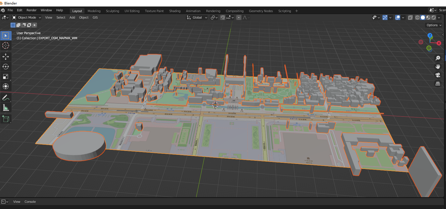Set selection mode to Subtract
This screenshot has height=209, width=446.
coord(24,25)
